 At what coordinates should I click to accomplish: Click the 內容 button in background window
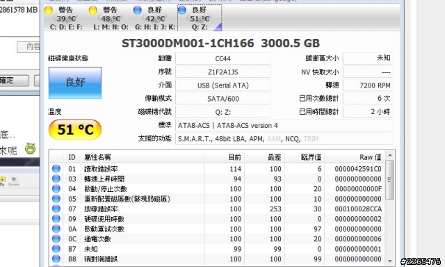[29, 47]
